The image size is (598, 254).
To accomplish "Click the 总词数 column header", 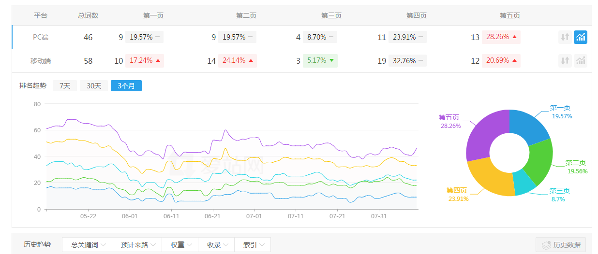I will (88, 15).
